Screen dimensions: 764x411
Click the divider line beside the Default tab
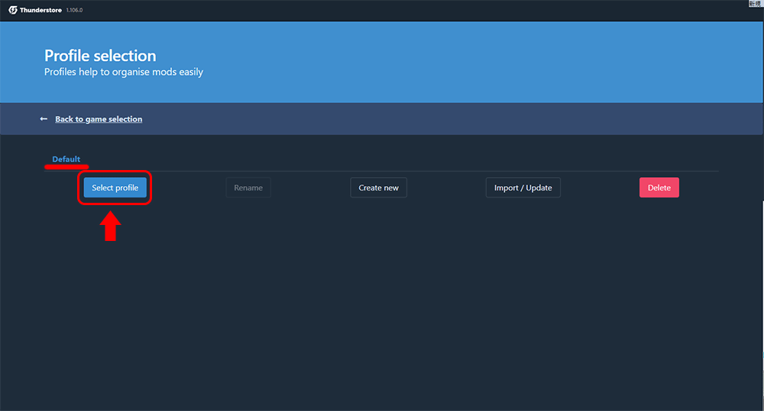(x=382, y=171)
